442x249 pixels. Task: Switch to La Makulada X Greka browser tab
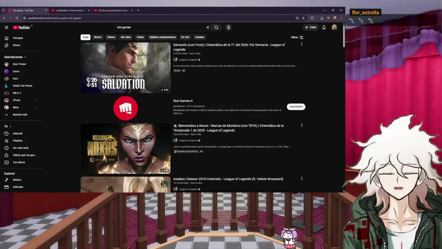(x=70, y=10)
